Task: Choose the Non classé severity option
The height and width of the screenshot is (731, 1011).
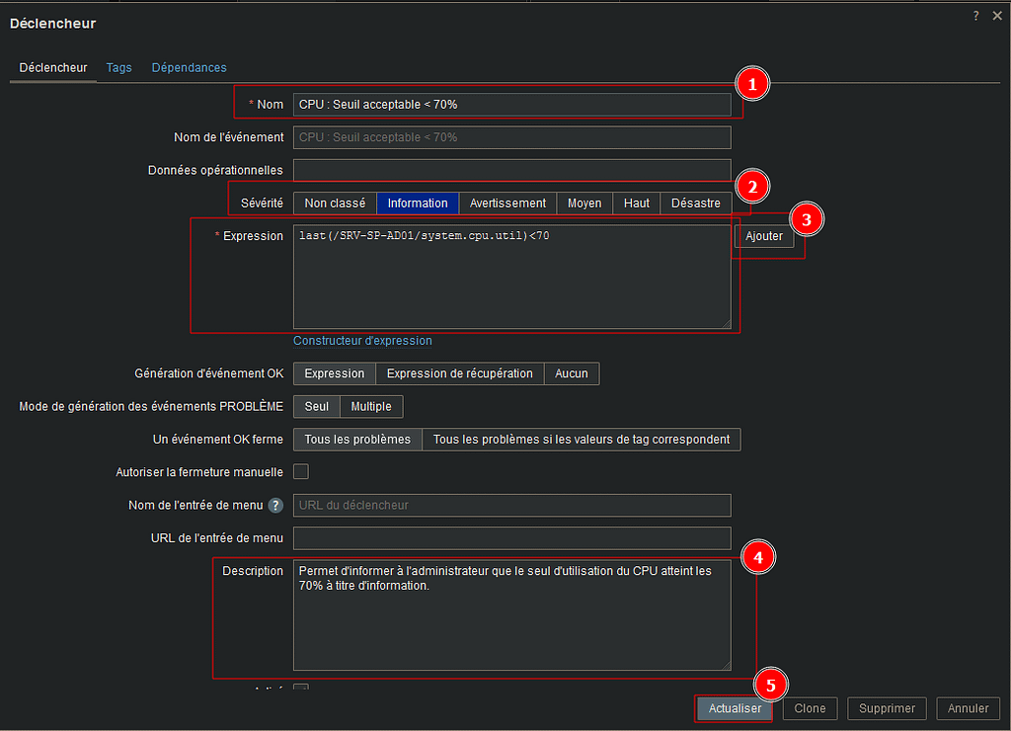Action: pyautogui.click(x=335, y=203)
